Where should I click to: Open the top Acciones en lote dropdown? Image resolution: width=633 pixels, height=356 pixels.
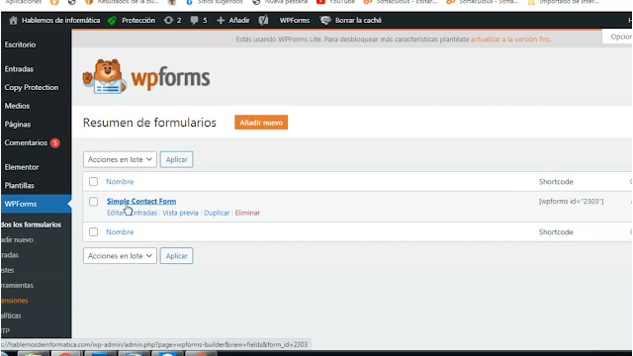coord(120,159)
